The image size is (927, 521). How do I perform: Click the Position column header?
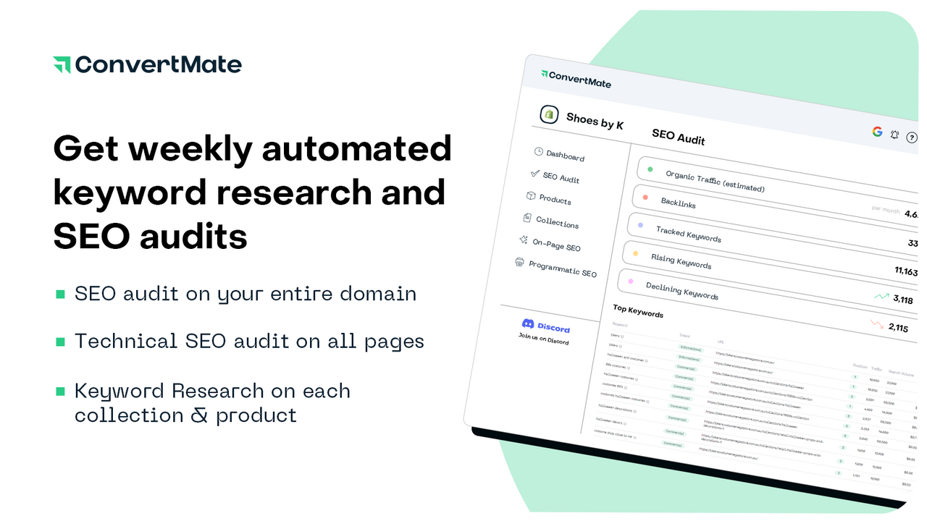[x=860, y=366]
